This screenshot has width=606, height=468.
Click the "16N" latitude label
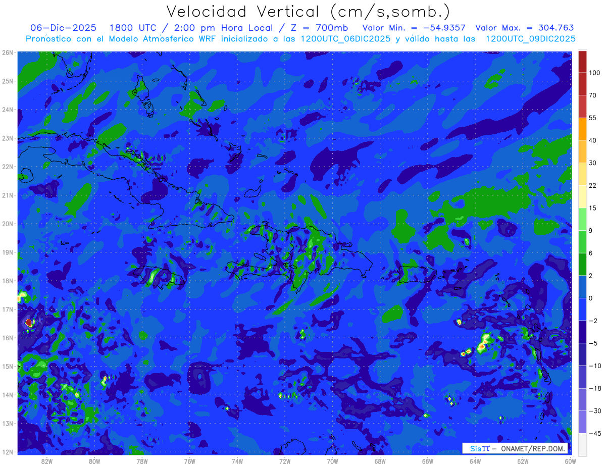tap(8, 338)
